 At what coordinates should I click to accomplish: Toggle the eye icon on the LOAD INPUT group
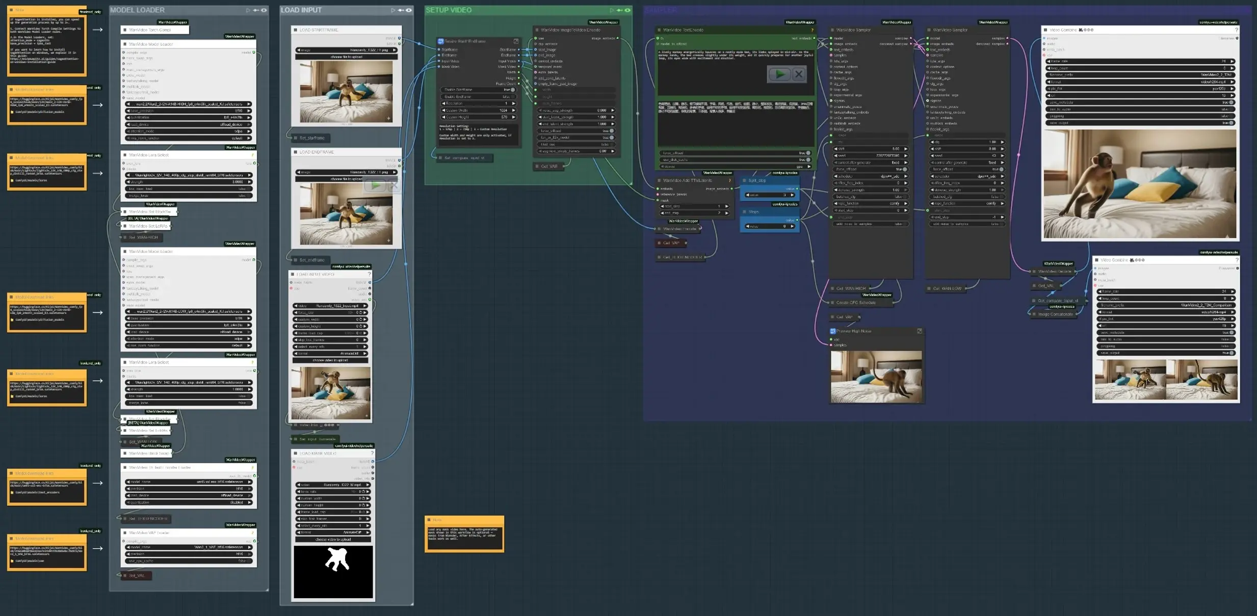point(408,10)
